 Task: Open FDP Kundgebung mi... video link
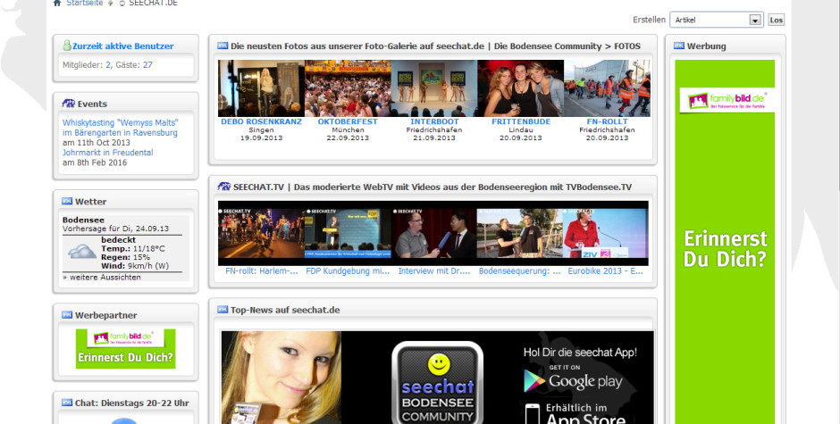pos(348,270)
